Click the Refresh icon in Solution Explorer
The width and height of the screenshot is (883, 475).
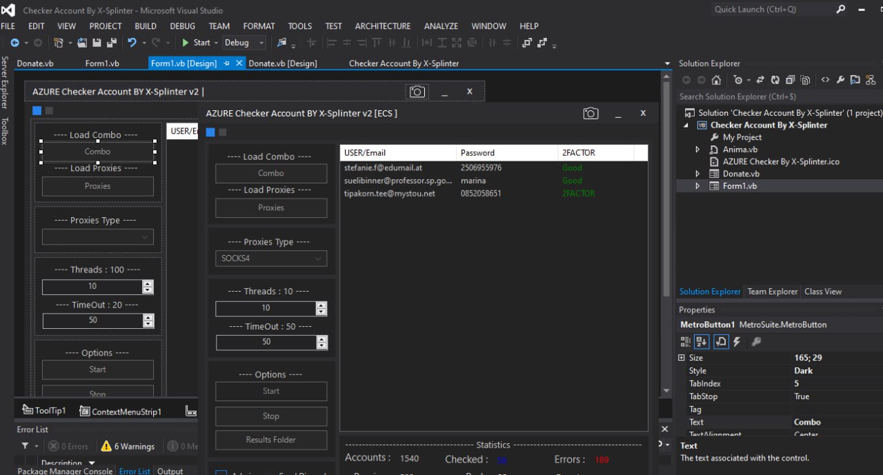775,80
